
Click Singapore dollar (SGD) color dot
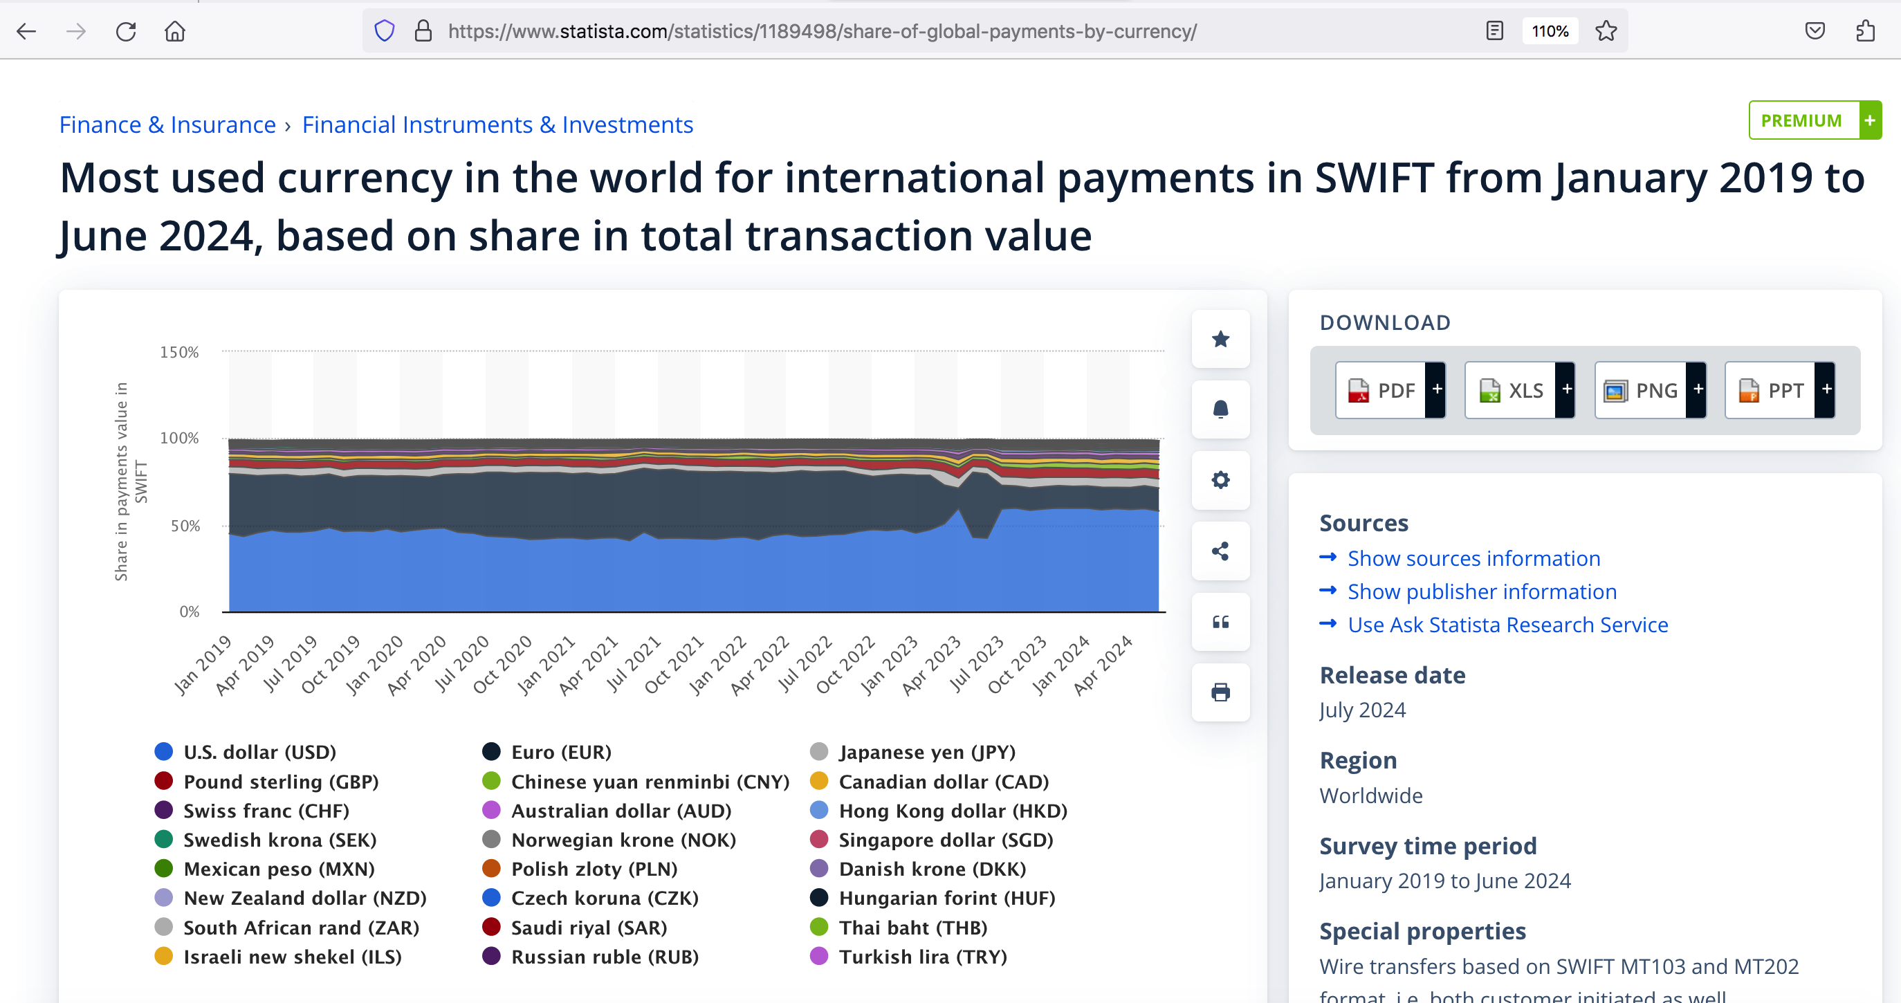tap(819, 840)
